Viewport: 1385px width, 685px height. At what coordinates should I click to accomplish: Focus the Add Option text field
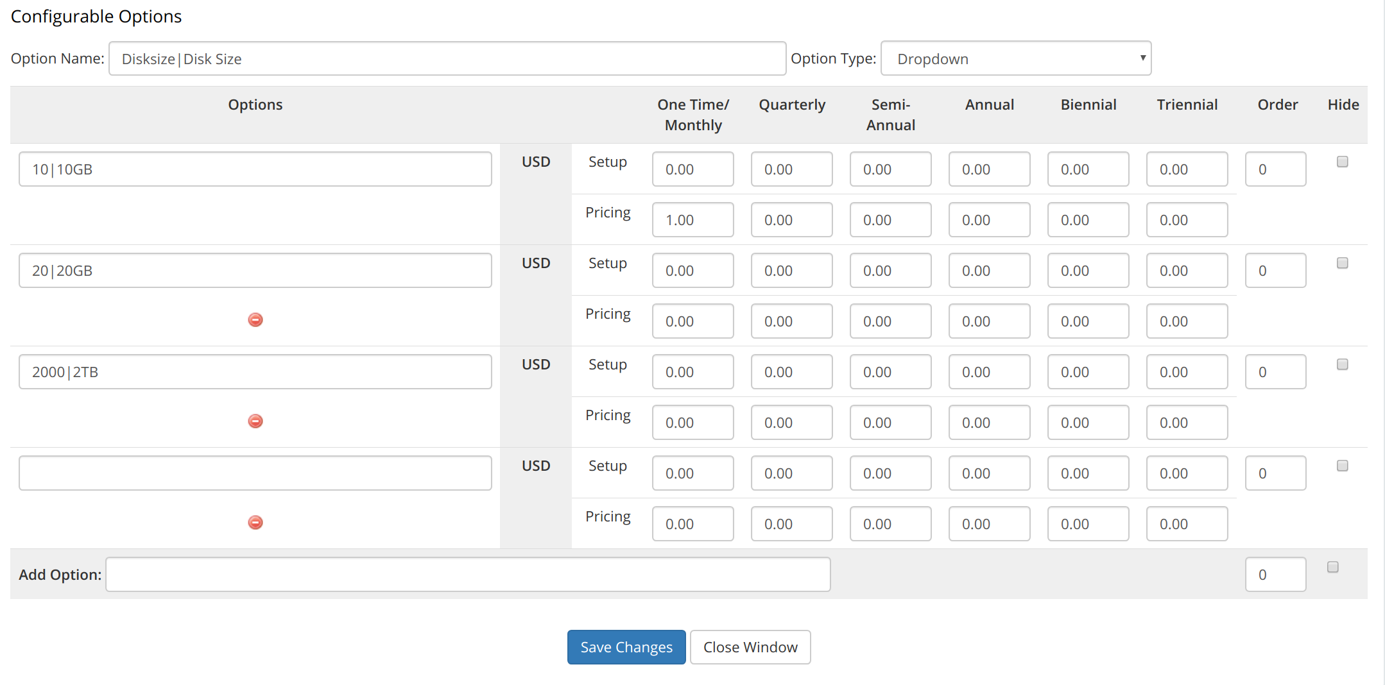pyautogui.click(x=468, y=574)
